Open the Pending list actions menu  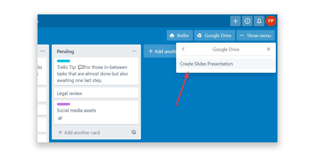click(x=134, y=51)
